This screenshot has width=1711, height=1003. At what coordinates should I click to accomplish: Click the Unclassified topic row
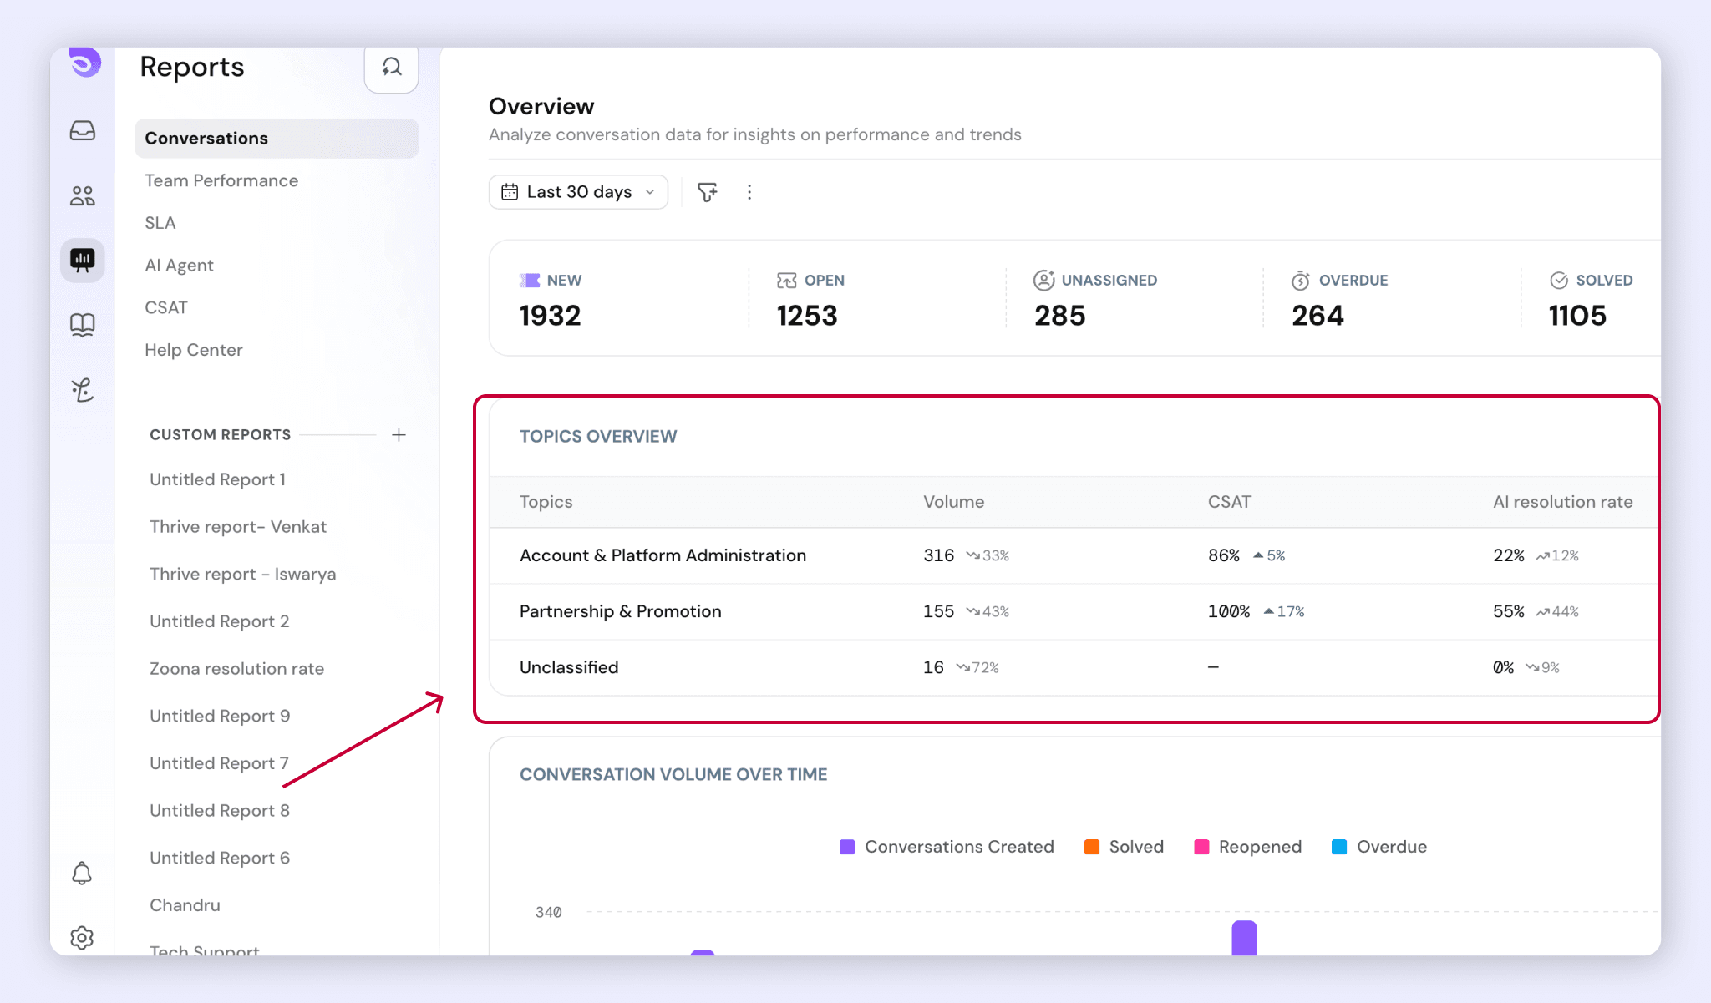tap(1074, 667)
